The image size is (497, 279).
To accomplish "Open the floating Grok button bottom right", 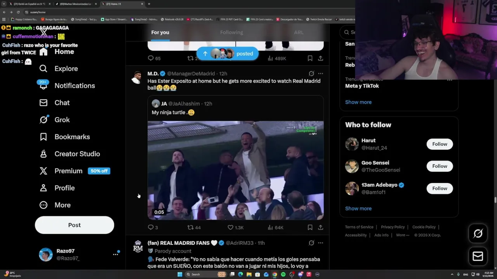I will 478,233.
